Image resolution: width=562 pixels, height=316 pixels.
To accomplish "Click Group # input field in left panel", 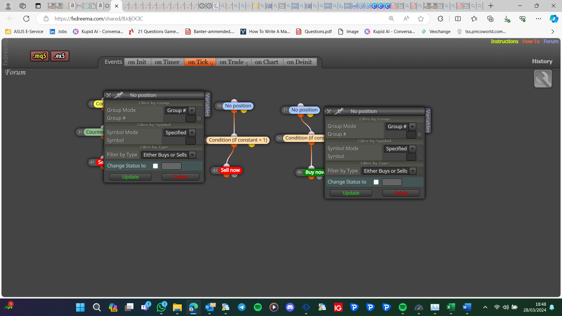I will point(191,118).
